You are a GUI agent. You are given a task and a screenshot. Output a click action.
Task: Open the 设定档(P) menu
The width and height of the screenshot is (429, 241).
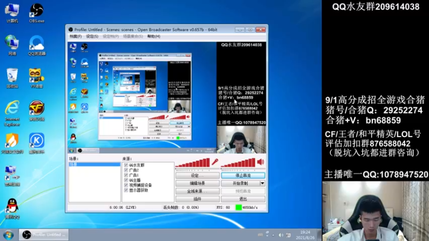110,36
